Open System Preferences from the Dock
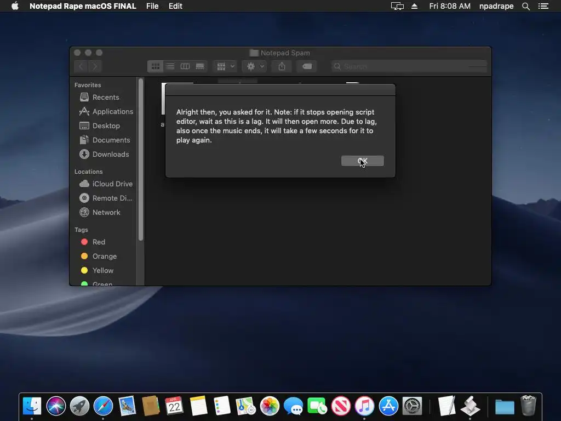The height and width of the screenshot is (421, 561). (412, 406)
